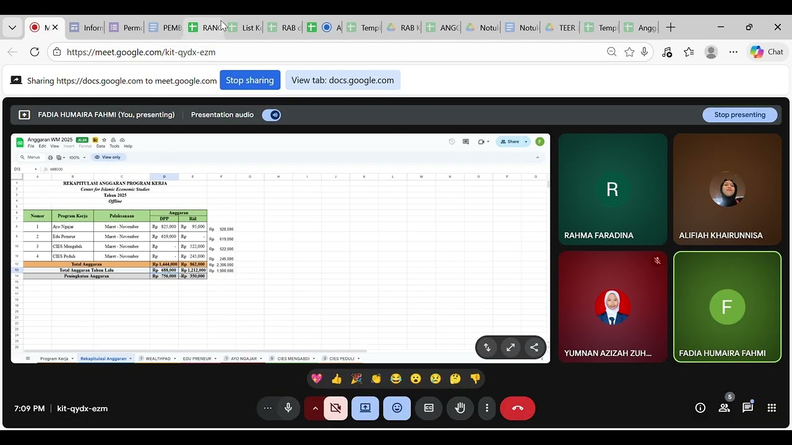Click the share icon on the presentation
This screenshot has height=445, width=792.
point(534,347)
